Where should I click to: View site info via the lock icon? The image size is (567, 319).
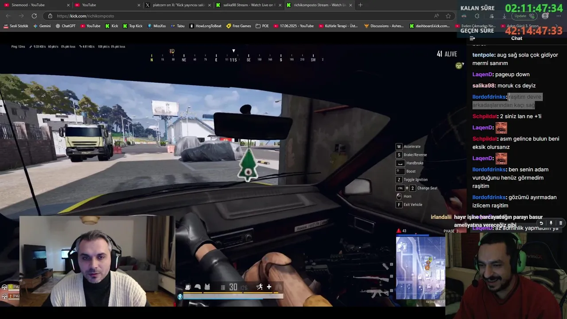(50, 16)
